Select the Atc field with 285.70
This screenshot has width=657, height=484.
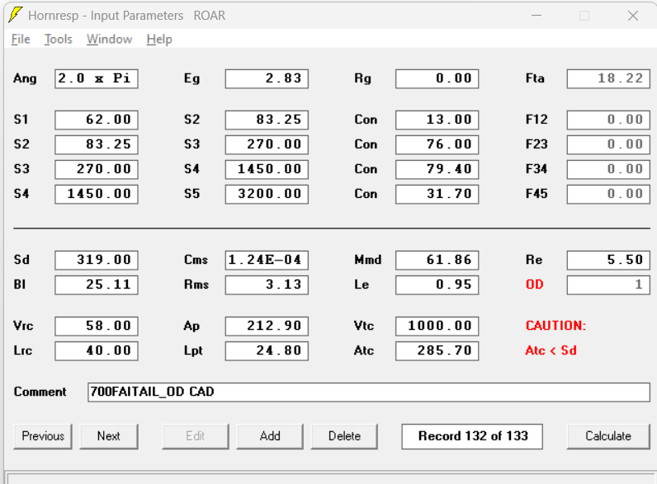[437, 351]
